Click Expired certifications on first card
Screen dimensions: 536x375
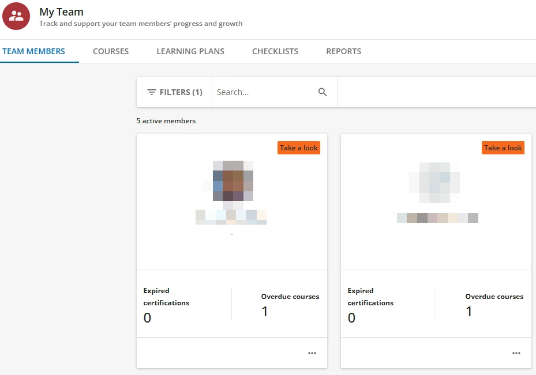[166, 297]
